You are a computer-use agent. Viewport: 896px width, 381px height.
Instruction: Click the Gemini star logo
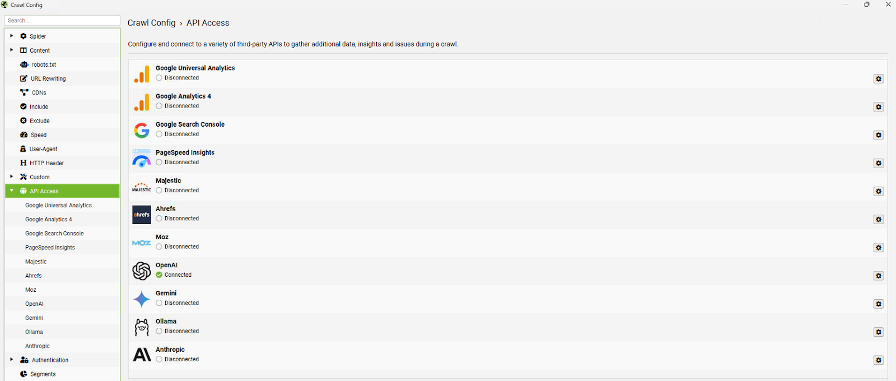tap(142, 299)
